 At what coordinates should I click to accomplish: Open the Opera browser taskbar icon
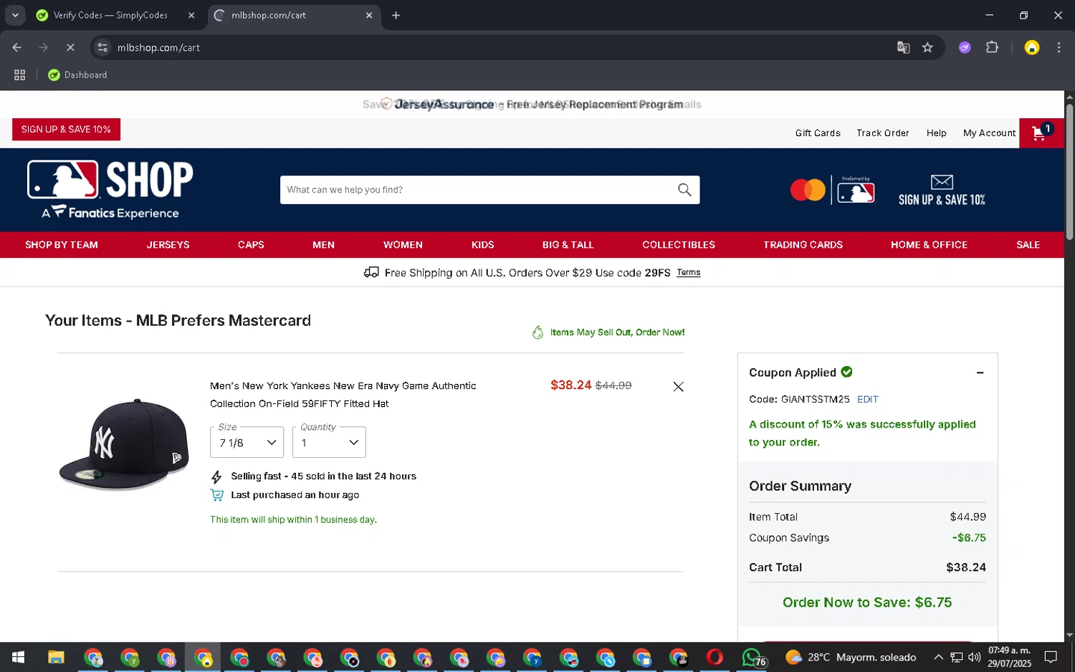point(715,657)
